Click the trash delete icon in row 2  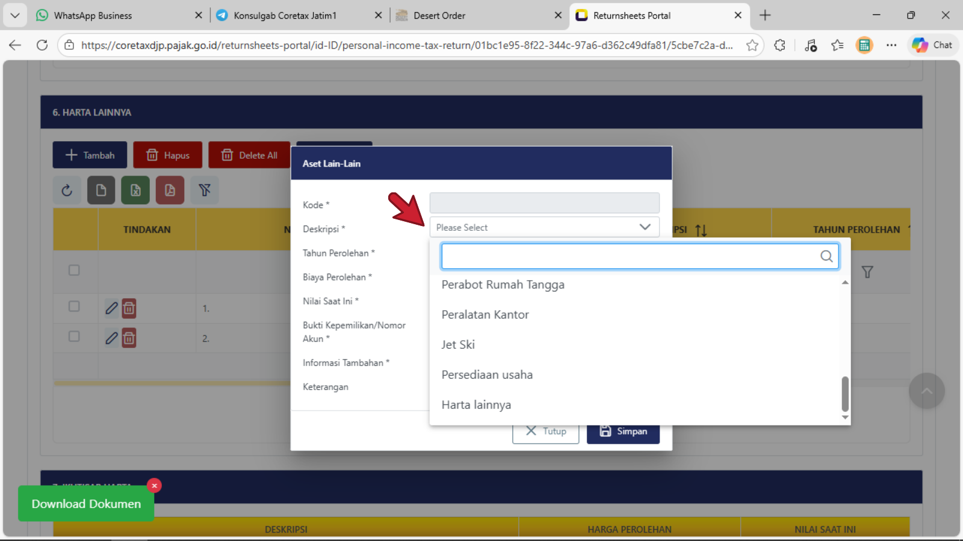point(129,338)
